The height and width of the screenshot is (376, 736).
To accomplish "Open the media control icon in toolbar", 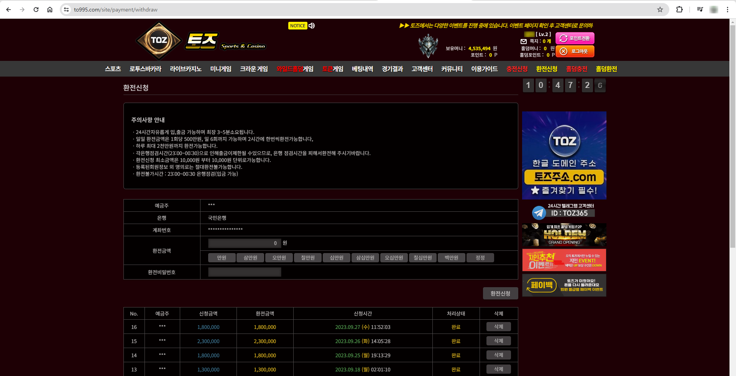I will pyautogui.click(x=700, y=10).
